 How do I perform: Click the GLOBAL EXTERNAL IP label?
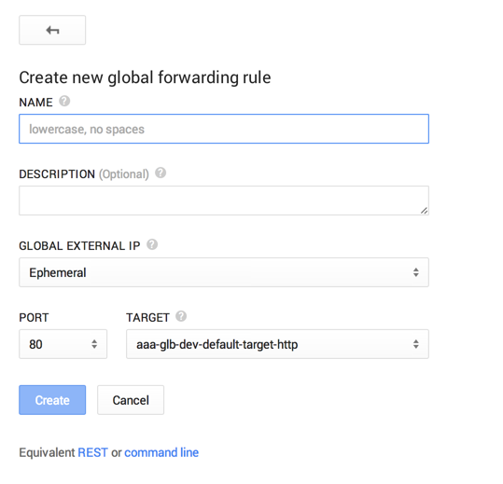79,246
